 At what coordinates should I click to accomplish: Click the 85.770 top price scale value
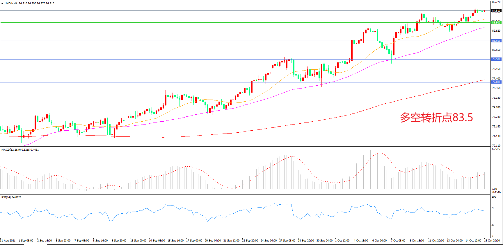click(496, 2)
